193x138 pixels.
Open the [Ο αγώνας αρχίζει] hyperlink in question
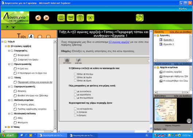(119, 42)
